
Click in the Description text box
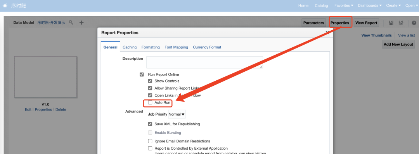tap(204, 62)
